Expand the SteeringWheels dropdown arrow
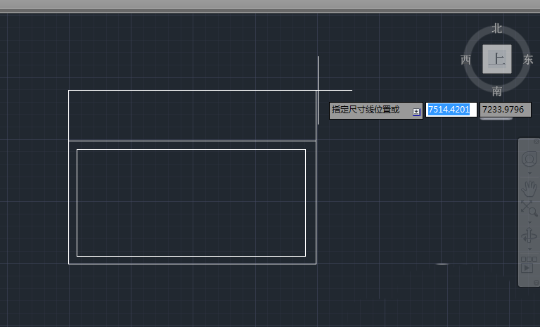The image size is (540, 327). click(529, 173)
